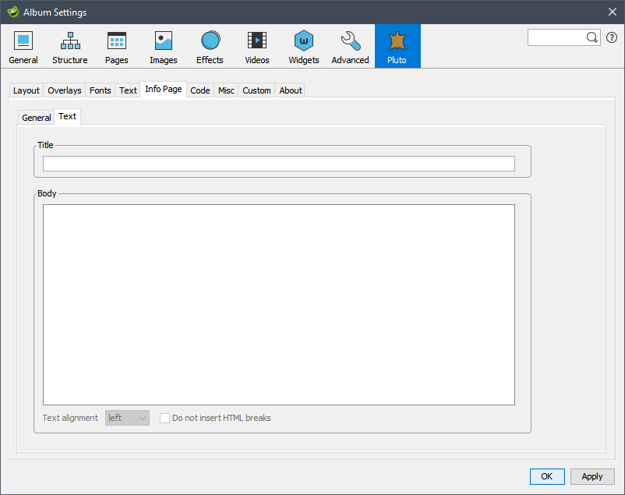Select the Info Page tab
The image size is (625, 495).
tap(164, 90)
